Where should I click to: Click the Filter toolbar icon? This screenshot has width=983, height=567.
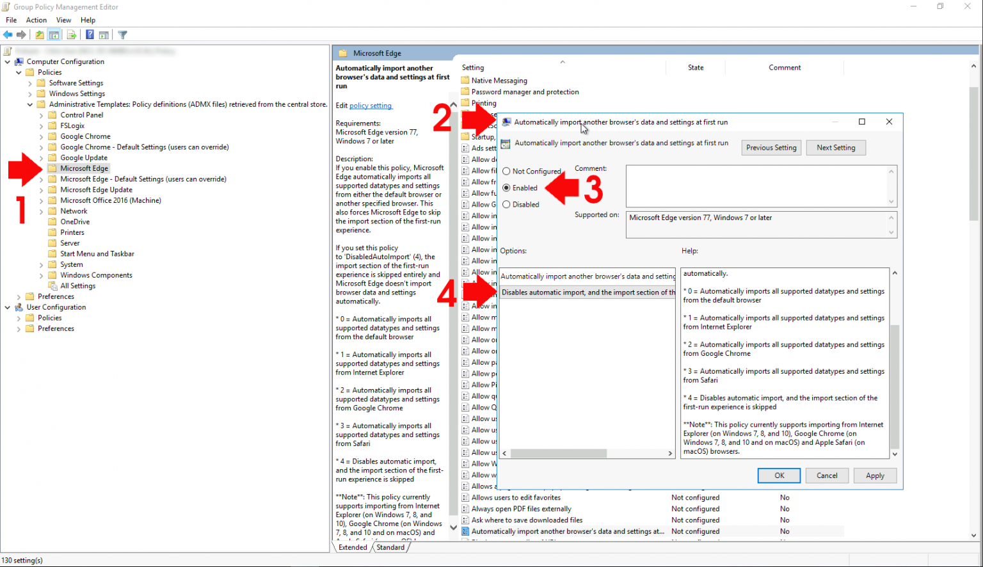pos(122,35)
